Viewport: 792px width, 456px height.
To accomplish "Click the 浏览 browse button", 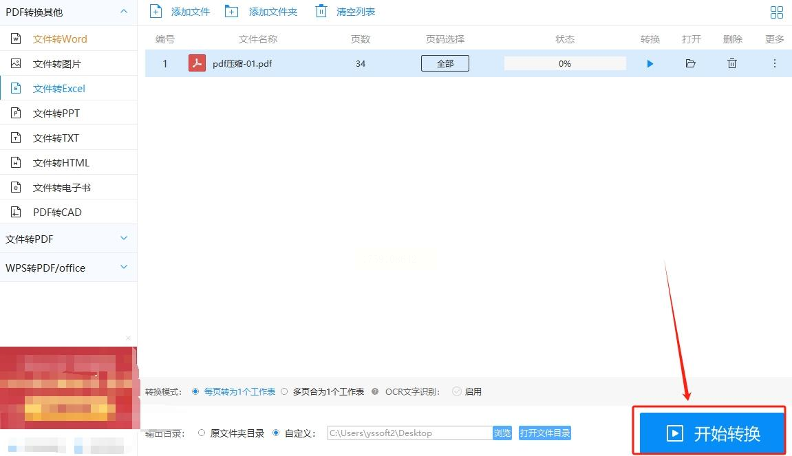I will [x=502, y=433].
